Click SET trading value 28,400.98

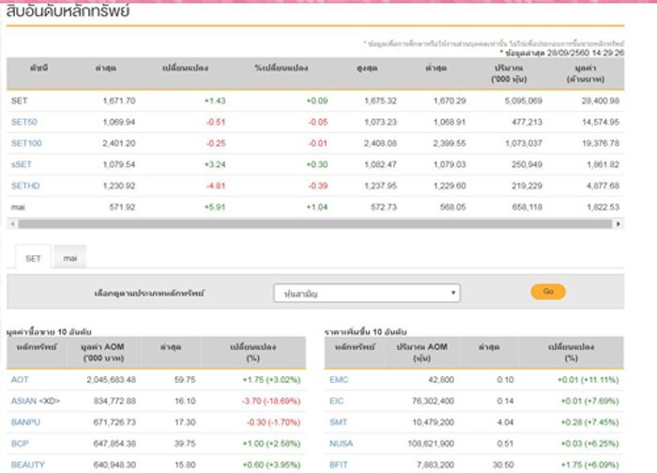pyautogui.click(x=600, y=100)
